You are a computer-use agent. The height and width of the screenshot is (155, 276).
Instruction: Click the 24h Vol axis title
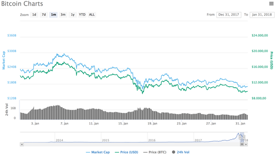[7, 110]
